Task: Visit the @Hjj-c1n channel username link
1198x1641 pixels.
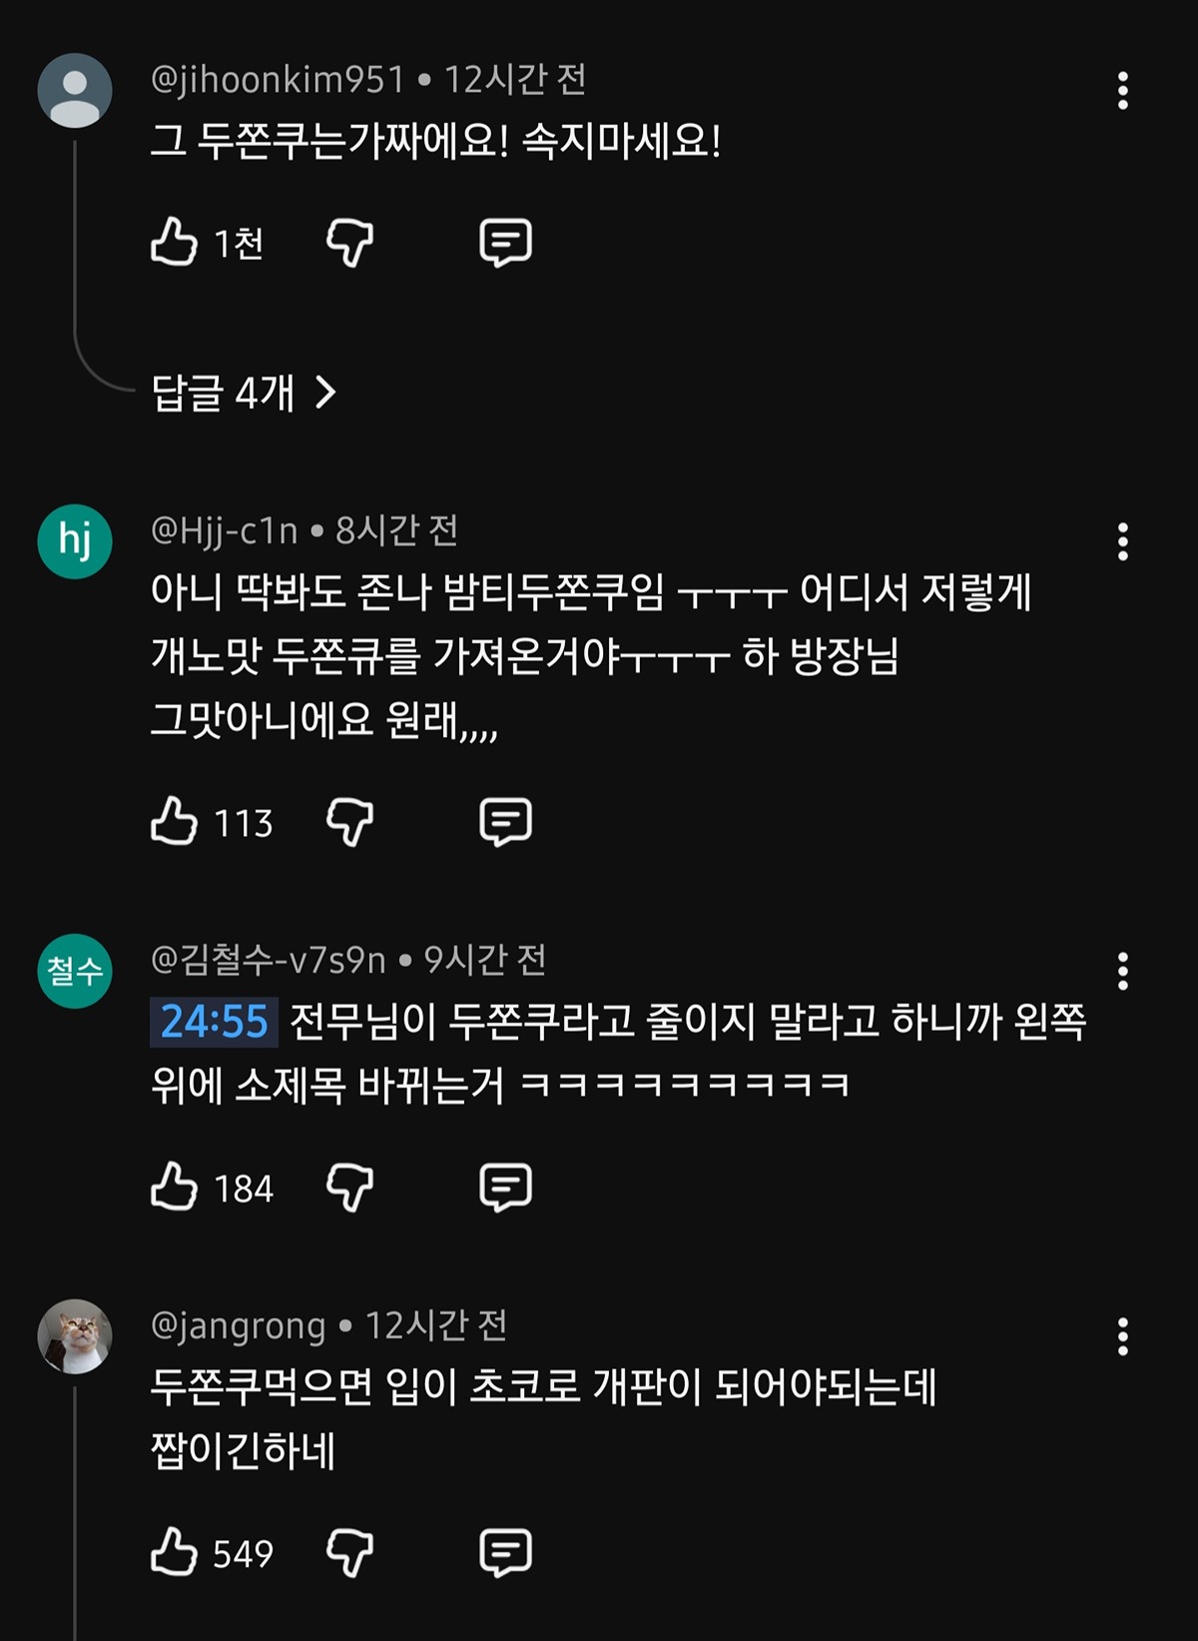Action: pos(225,531)
